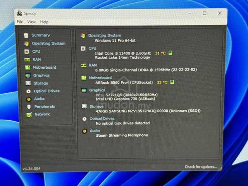Open the Help menu
The height and width of the screenshot is (186, 248).
click(44, 22)
